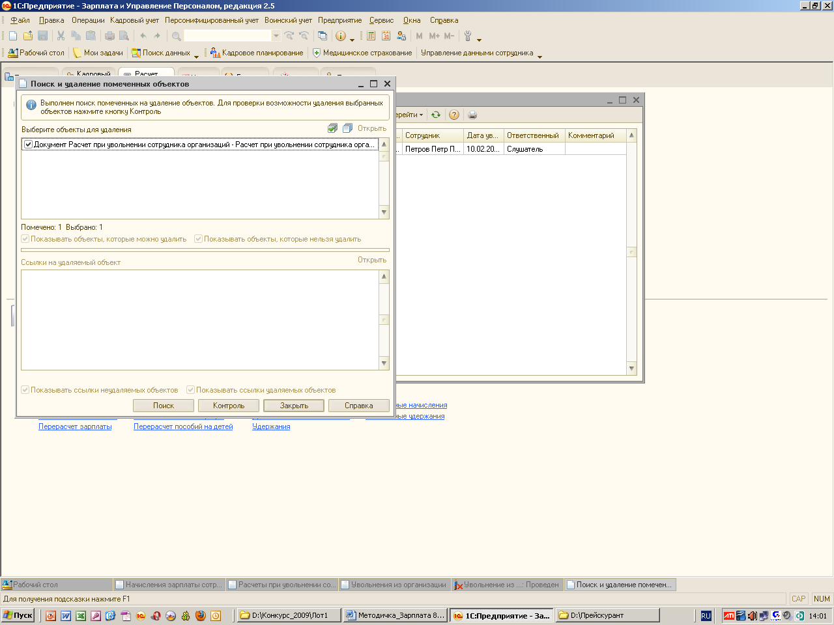
Task: Open the Воинский учет menu
Action: 288,20
